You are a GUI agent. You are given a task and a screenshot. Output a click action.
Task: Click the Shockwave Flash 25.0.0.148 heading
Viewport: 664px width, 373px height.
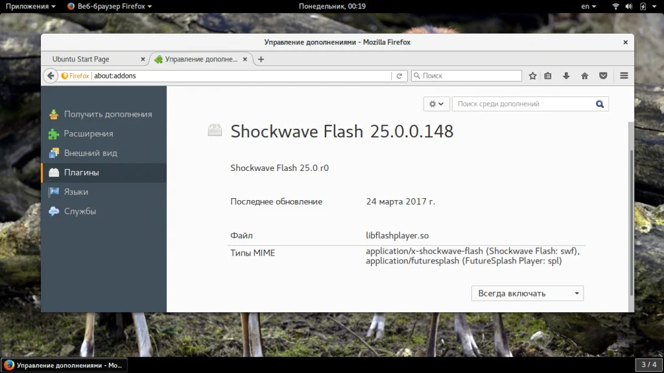point(342,131)
